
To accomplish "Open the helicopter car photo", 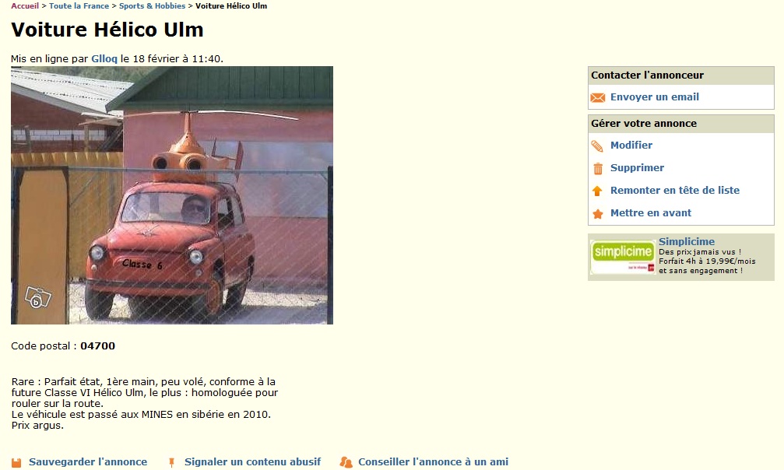I will click(x=172, y=195).
